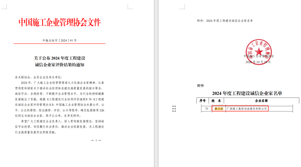Image resolution: width=301 pixels, height=167 pixels.
Task: Click the 企业名称 column header
Action: point(261,100)
